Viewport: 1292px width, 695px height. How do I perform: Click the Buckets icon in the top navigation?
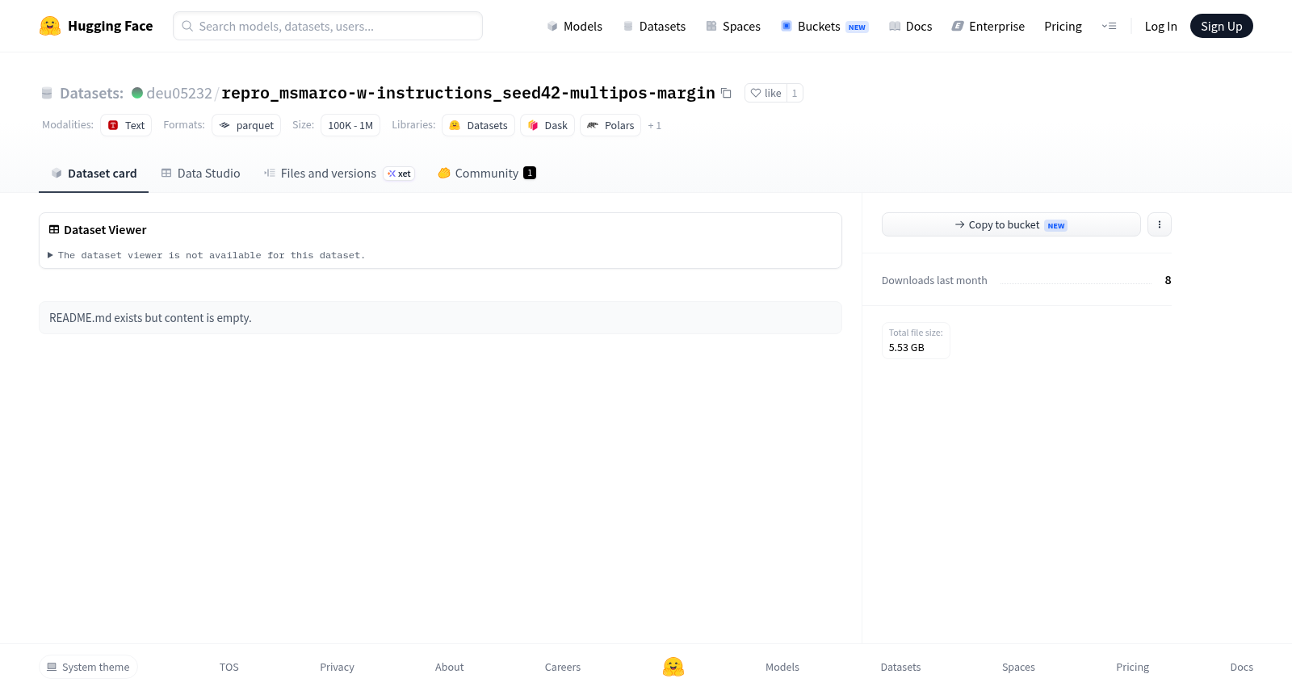pyautogui.click(x=787, y=27)
